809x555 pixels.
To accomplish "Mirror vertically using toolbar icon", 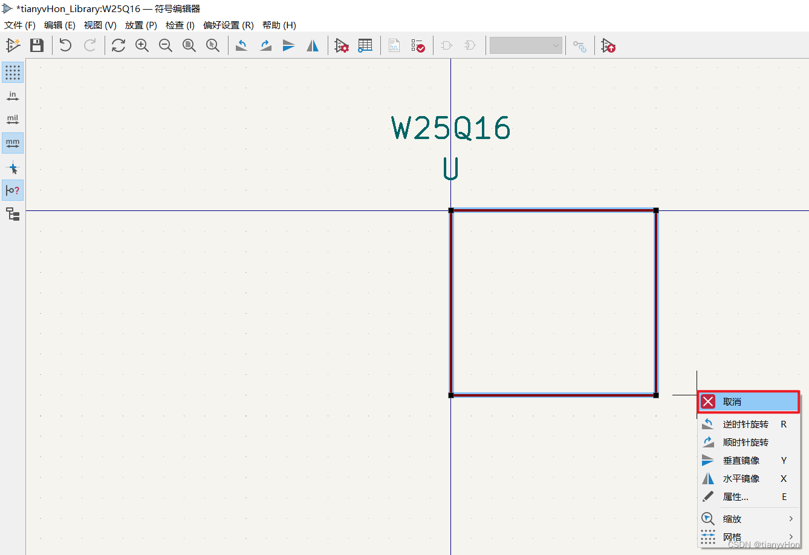I will point(289,45).
